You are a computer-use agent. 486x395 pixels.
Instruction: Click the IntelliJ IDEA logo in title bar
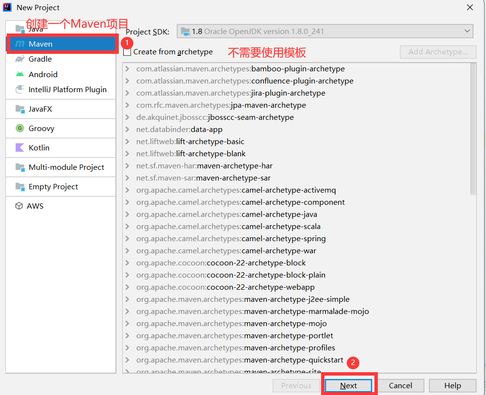(x=7, y=7)
